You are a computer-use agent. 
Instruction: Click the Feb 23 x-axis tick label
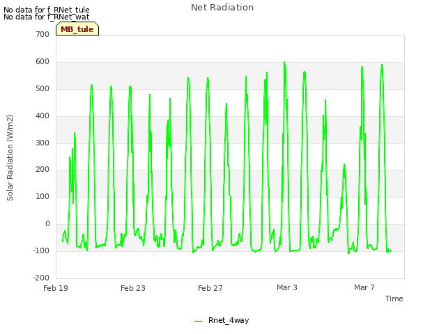pyautogui.click(x=133, y=288)
